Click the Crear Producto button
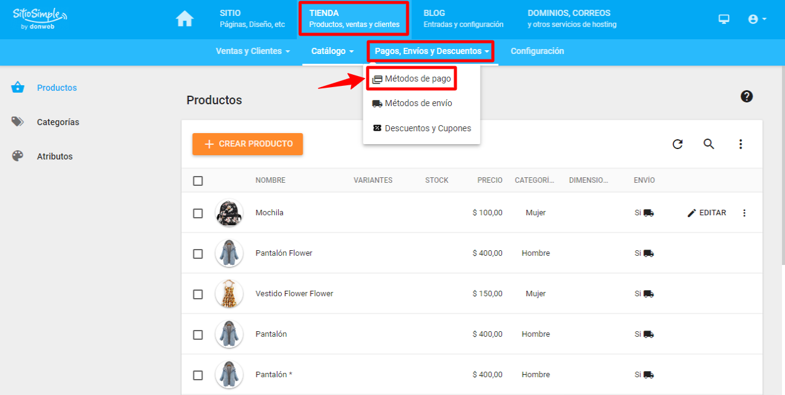Viewport: 785px width, 395px height. point(247,144)
